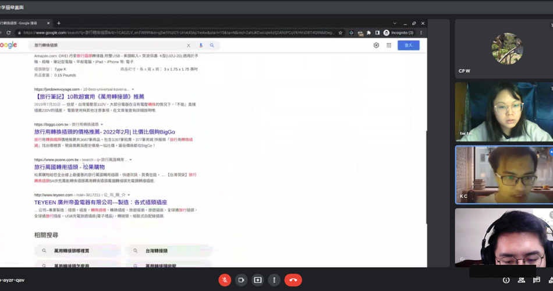Open Google quick settings gear
This screenshot has width=553, height=291.
click(x=376, y=45)
